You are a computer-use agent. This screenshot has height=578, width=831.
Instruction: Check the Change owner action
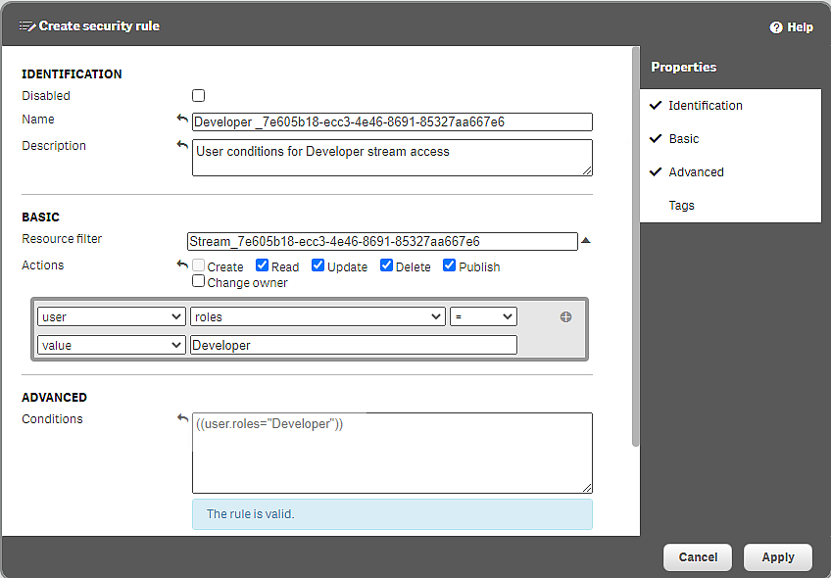[x=198, y=281]
